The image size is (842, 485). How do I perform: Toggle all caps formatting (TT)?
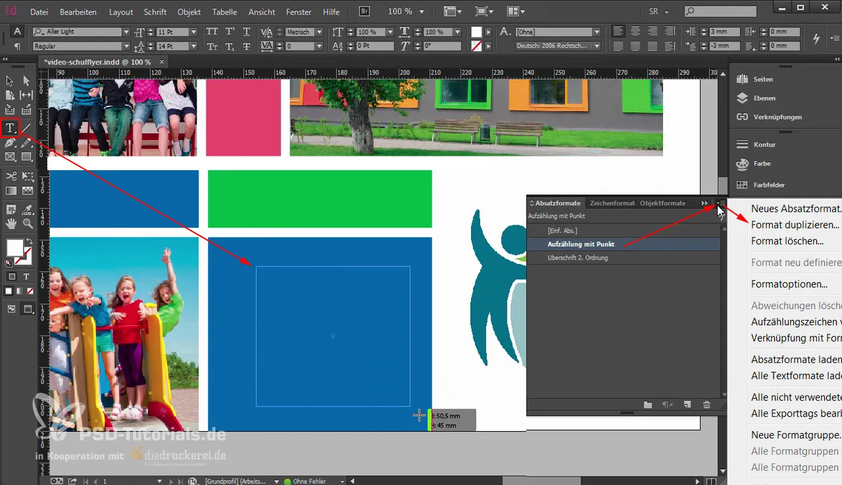click(x=212, y=32)
